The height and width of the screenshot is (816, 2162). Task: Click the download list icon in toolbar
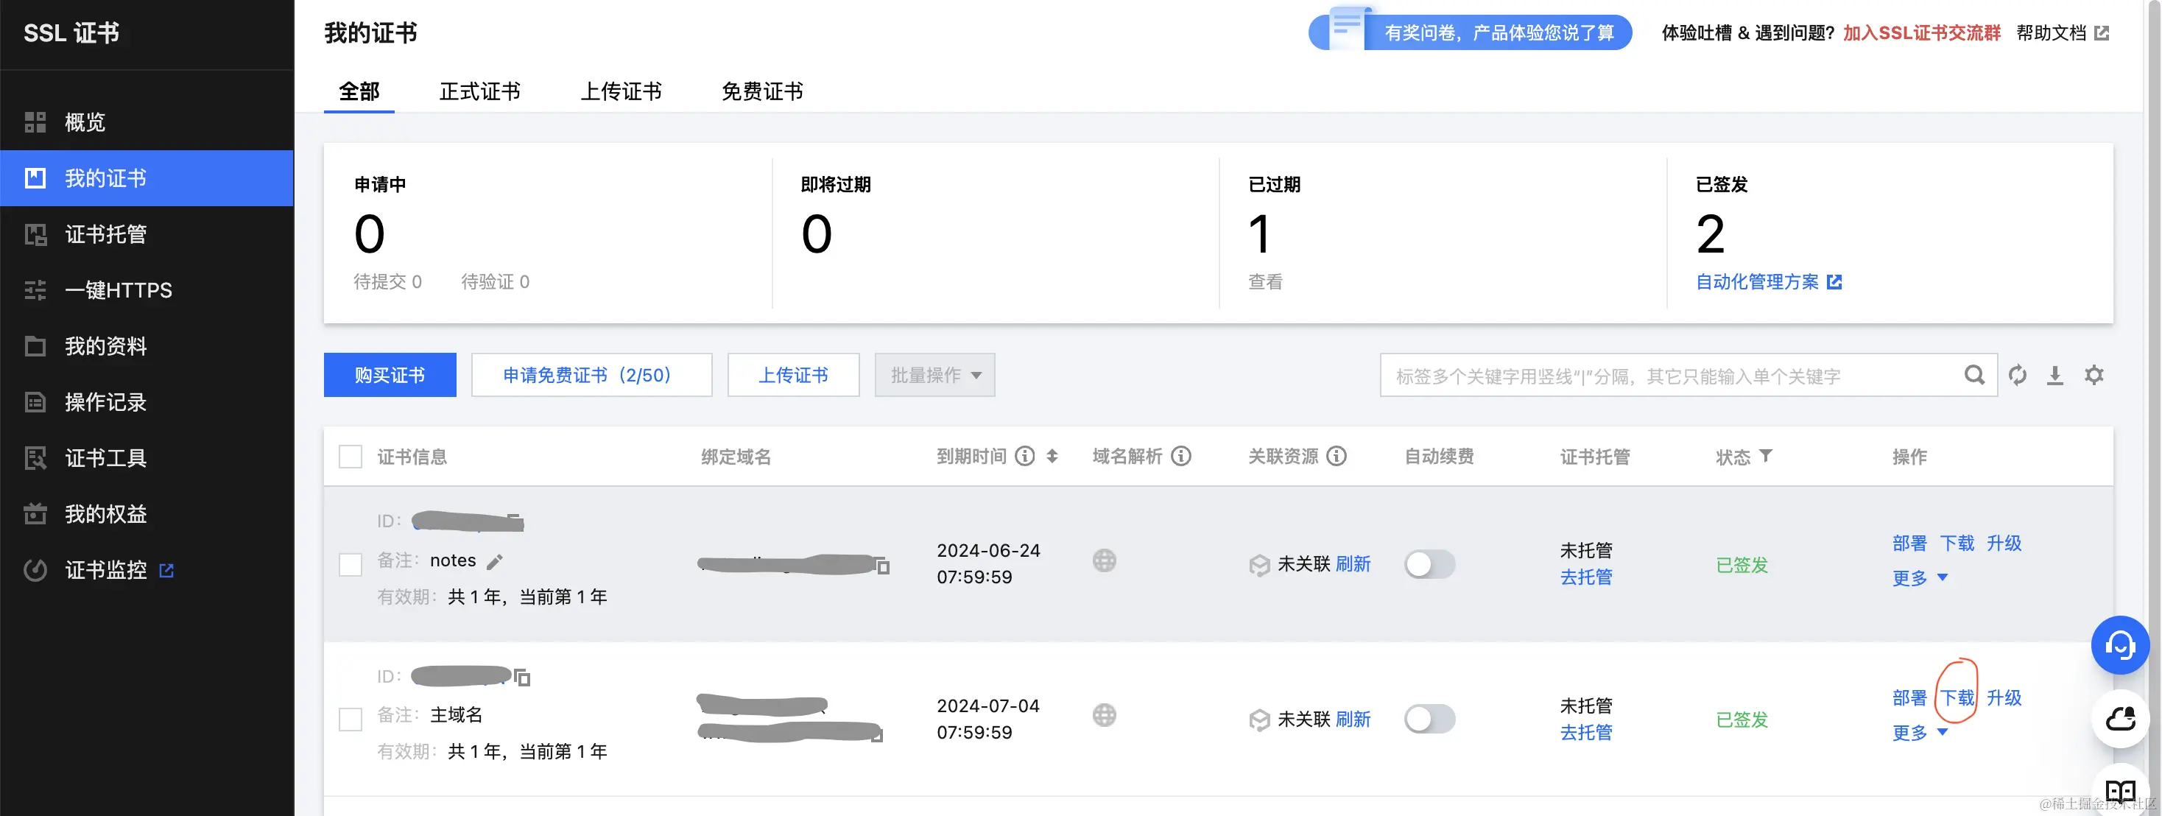[x=2054, y=376]
